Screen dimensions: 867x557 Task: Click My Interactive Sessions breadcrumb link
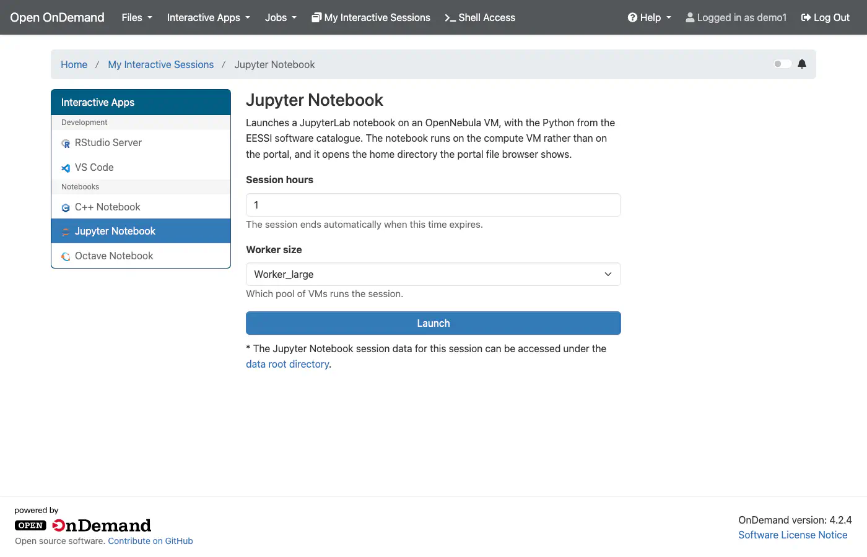pyautogui.click(x=160, y=64)
